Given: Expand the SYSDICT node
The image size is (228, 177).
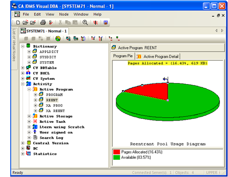Looking at the screenshot, I should [29, 57].
